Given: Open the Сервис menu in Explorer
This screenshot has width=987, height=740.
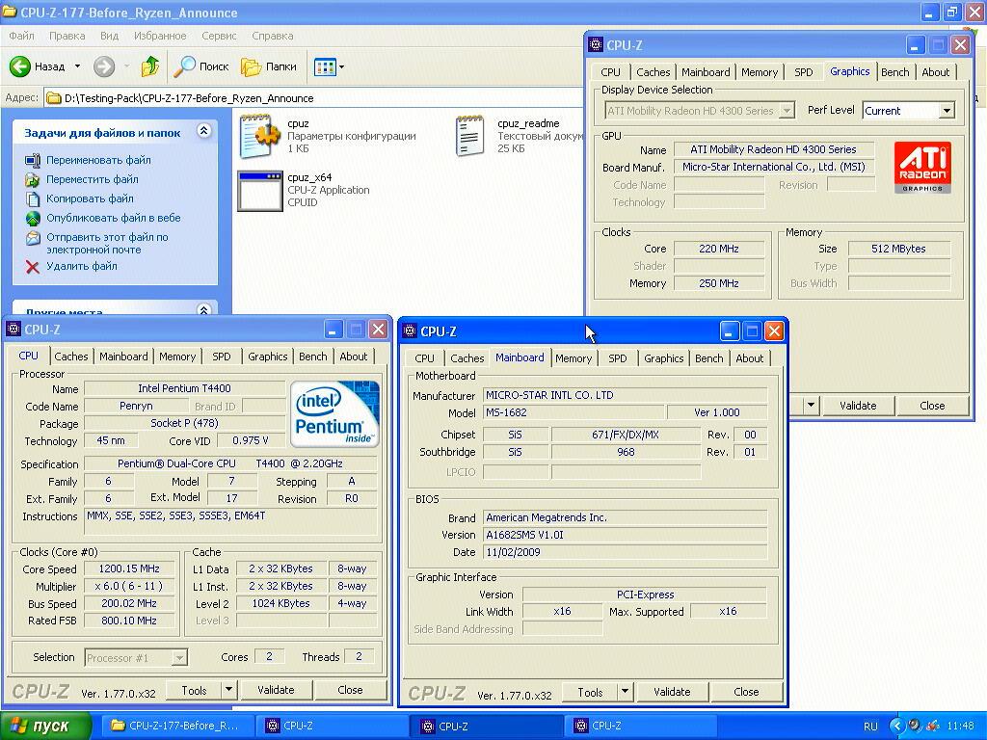Looking at the screenshot, I should click(219, 36).
